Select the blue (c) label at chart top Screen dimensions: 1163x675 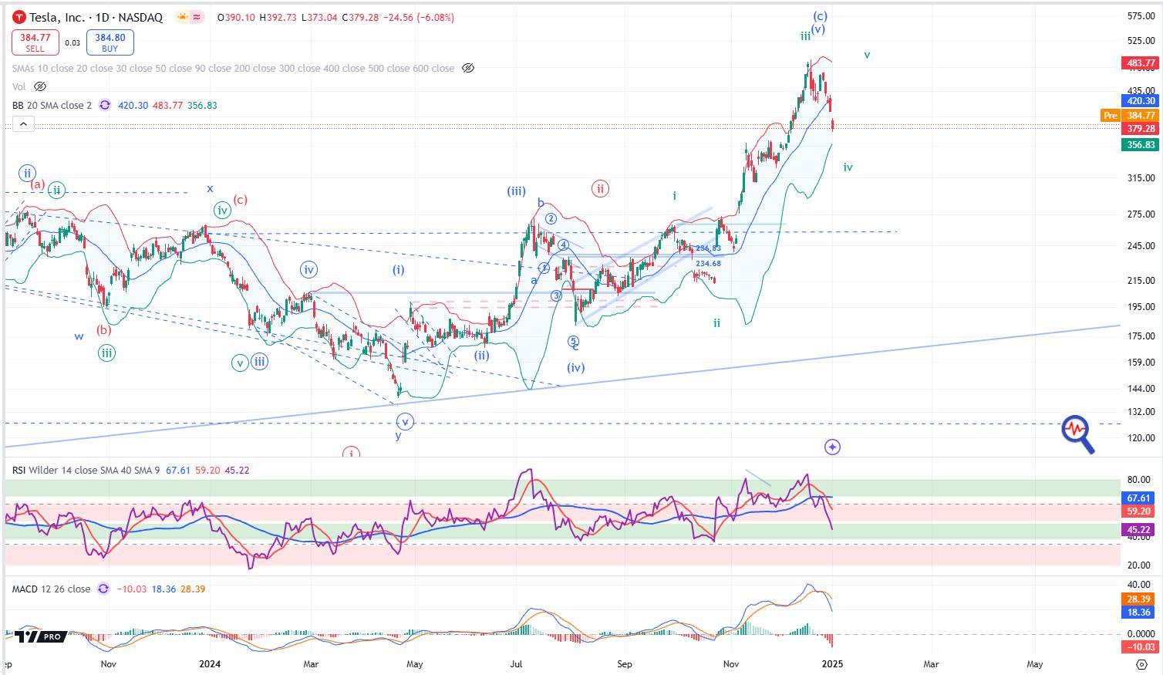(x=820, y=15)
